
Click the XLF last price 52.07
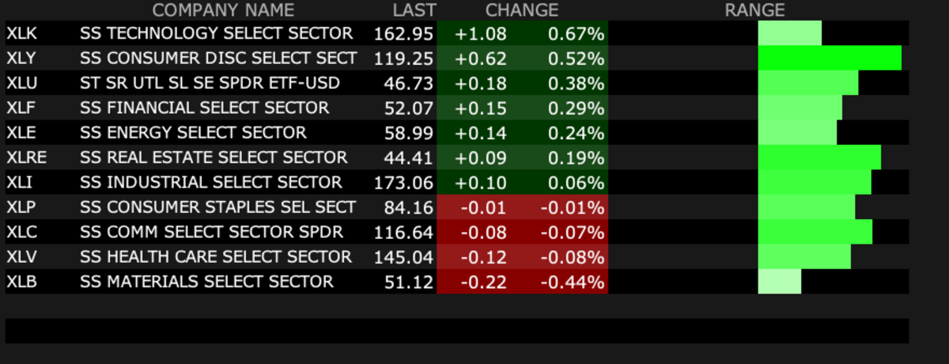click(x=411, y=108)
